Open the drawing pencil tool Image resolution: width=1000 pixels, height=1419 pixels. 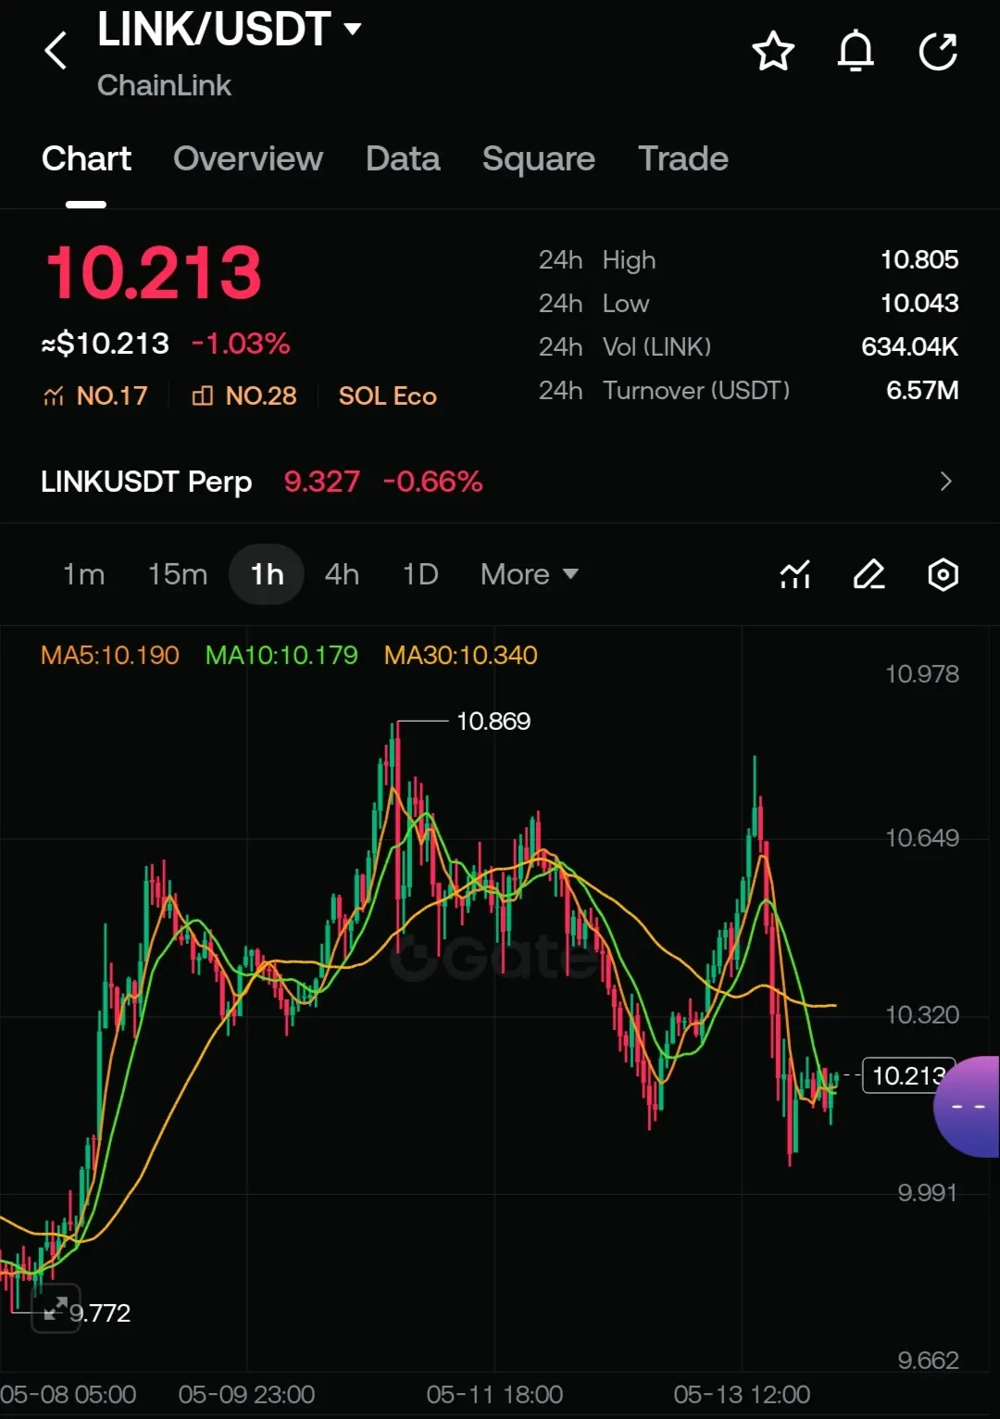(x=869, y=574)
